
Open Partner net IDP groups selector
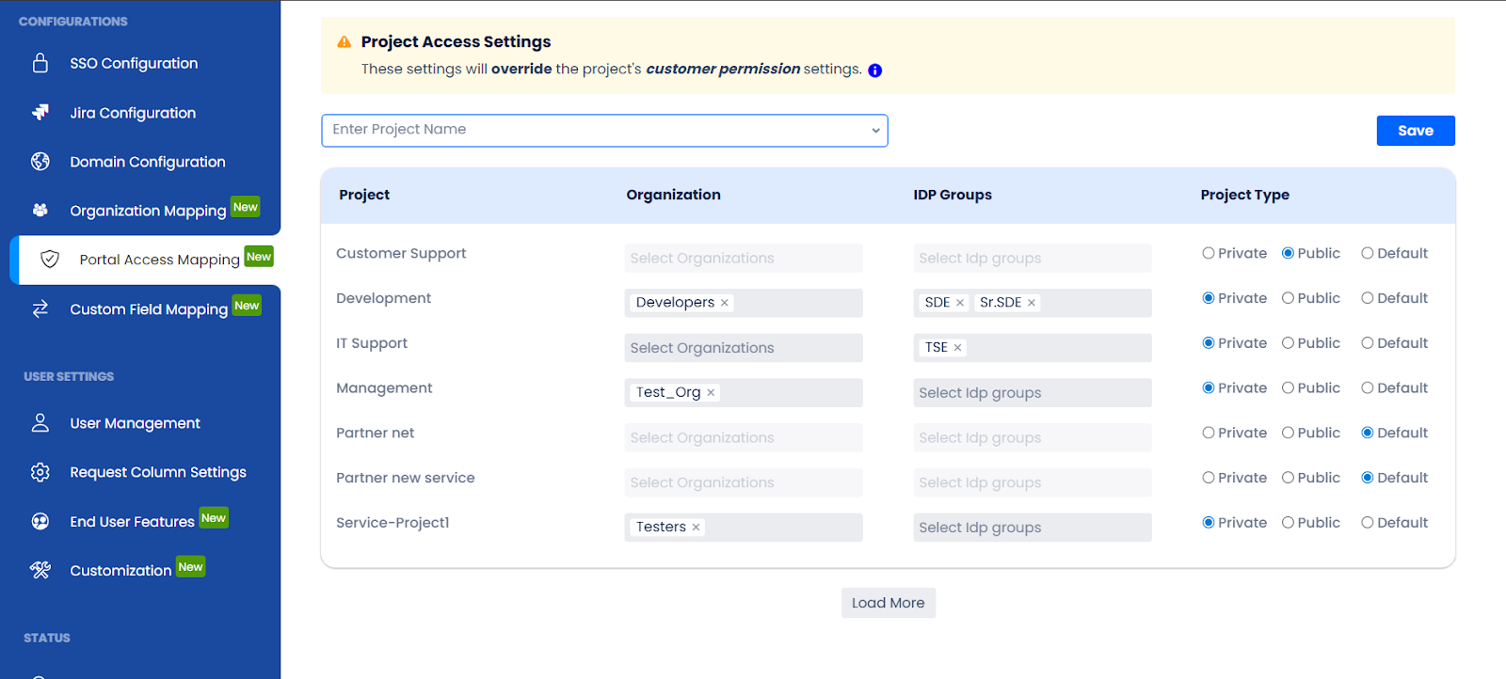[x=1033, y=438]
